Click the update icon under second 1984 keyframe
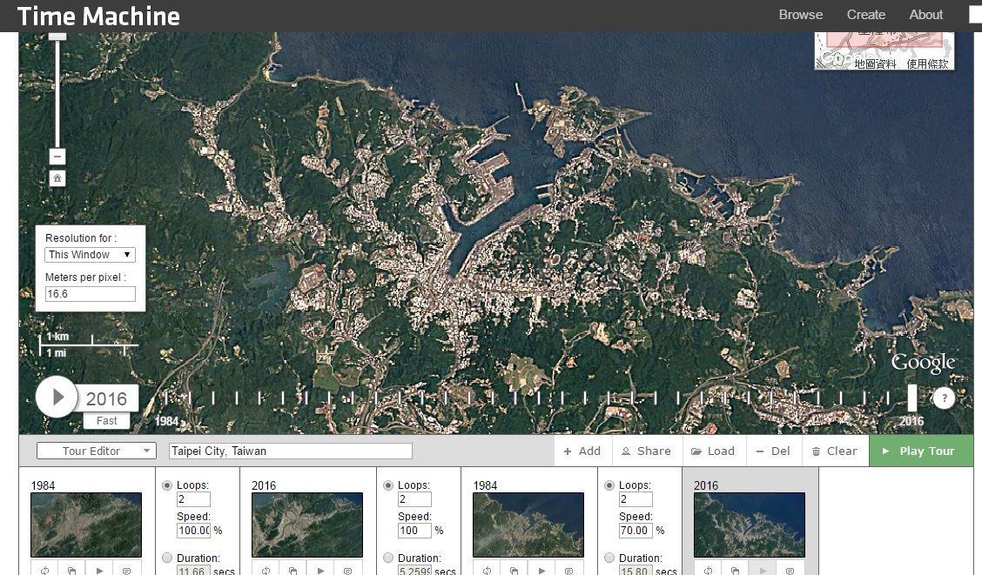This screenshot has width=982, height=575. (488, 570)
